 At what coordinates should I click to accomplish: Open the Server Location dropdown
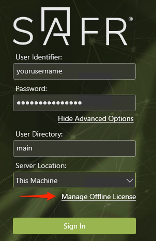[74, 180]
